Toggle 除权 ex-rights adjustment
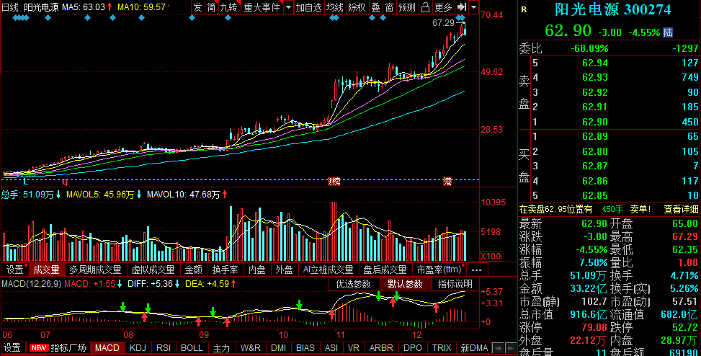 coord(357,7)
